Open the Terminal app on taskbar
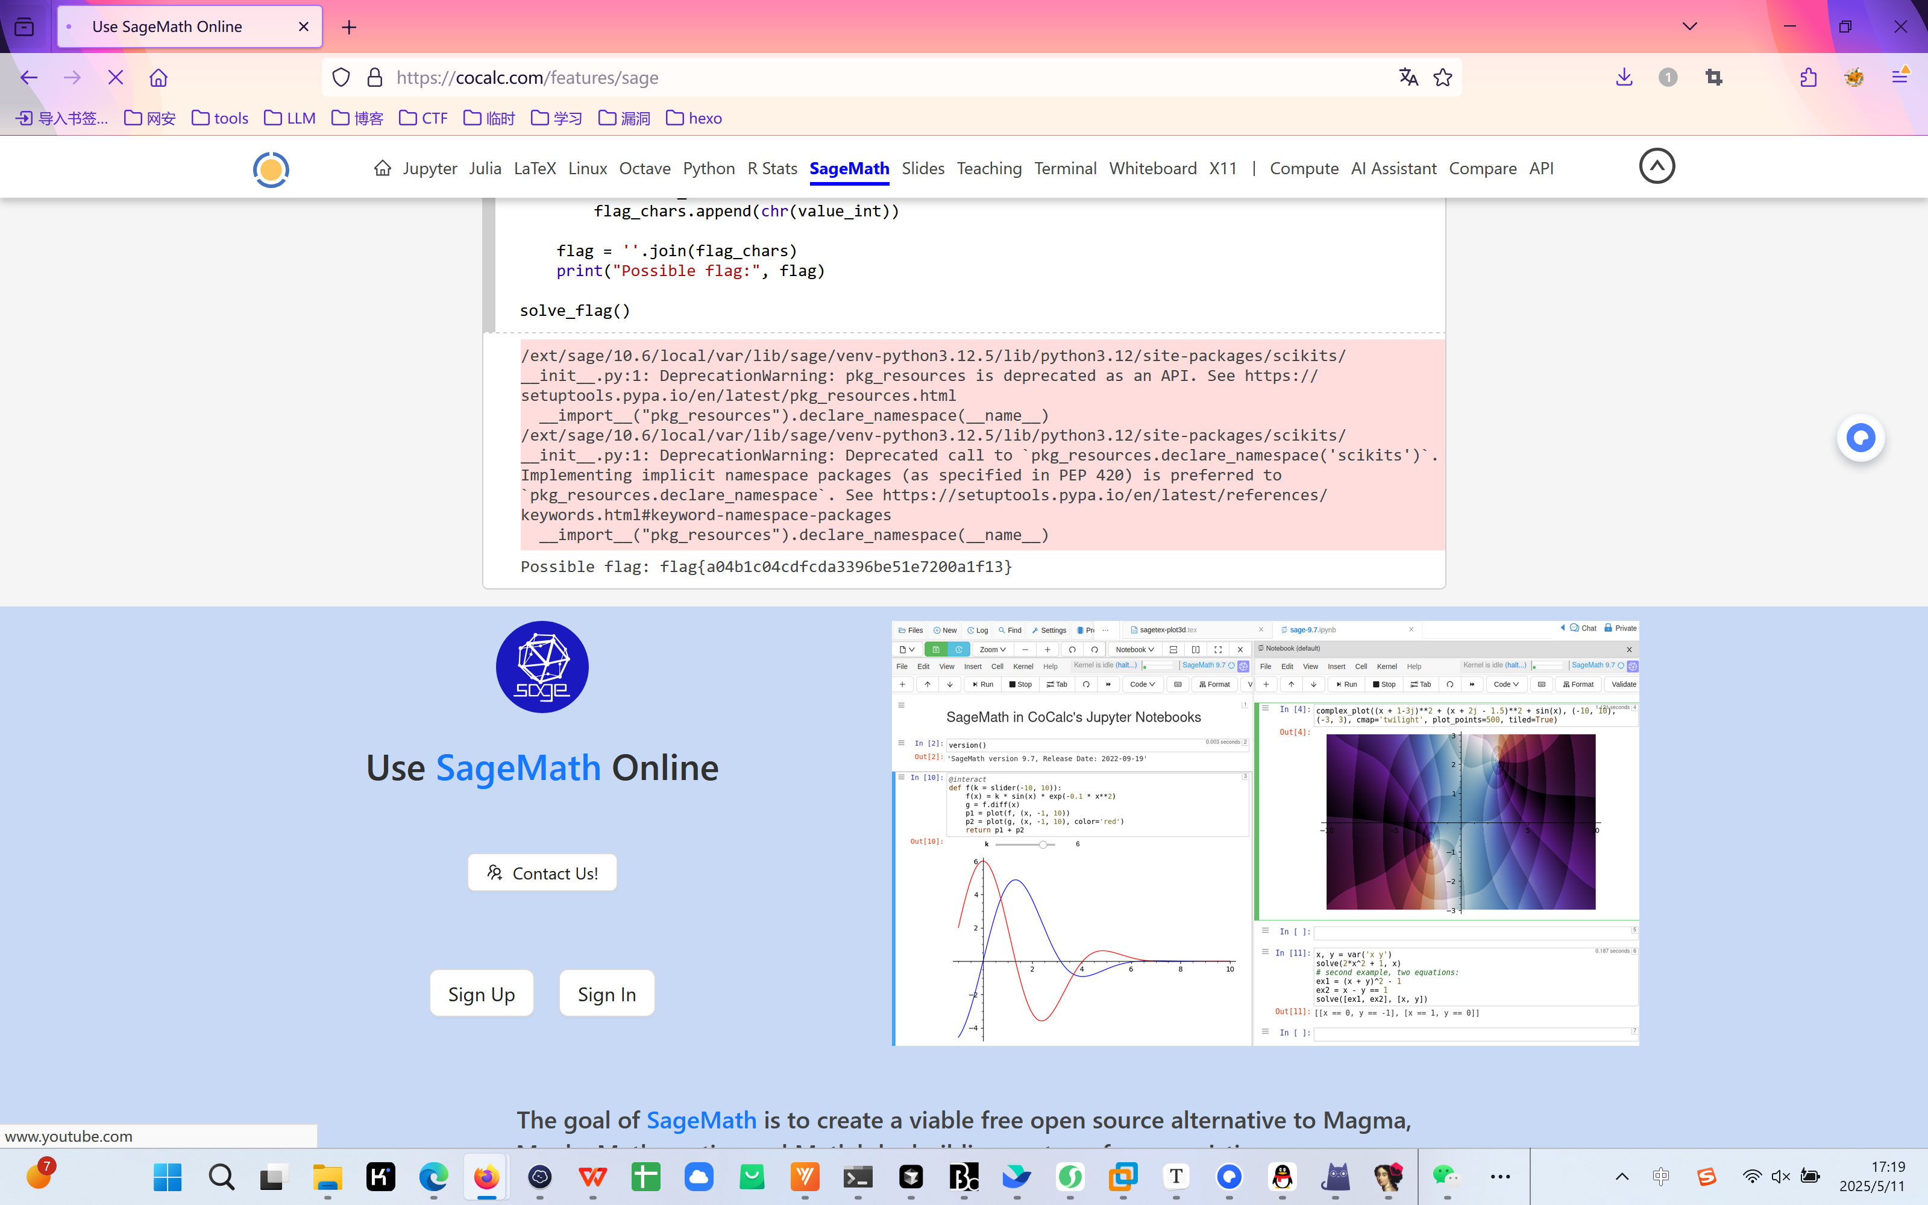Screen dimensions: 1928x1205 click(858, 1176)
